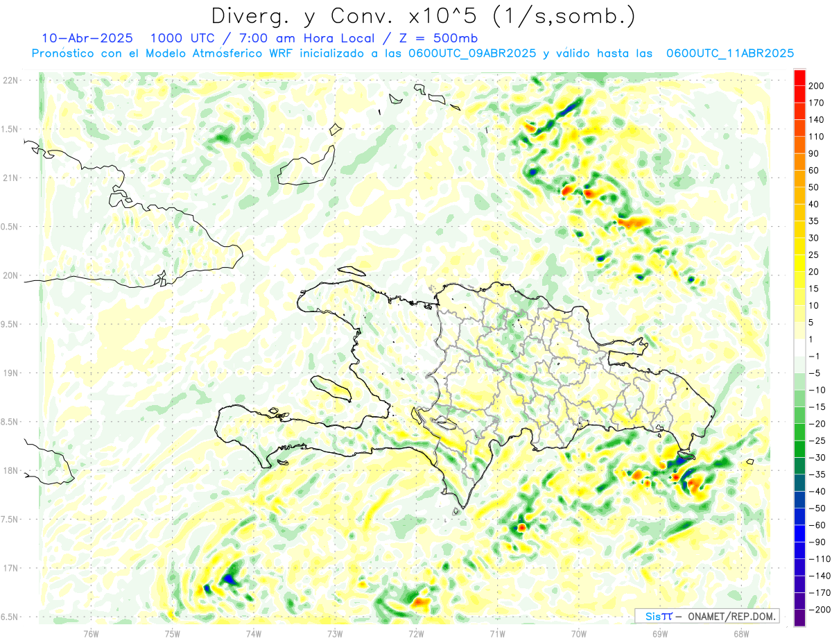Viewport: 832px width, 643px height.
Task: Click the color scale label '200' at the top
Action: click(816, 85)
